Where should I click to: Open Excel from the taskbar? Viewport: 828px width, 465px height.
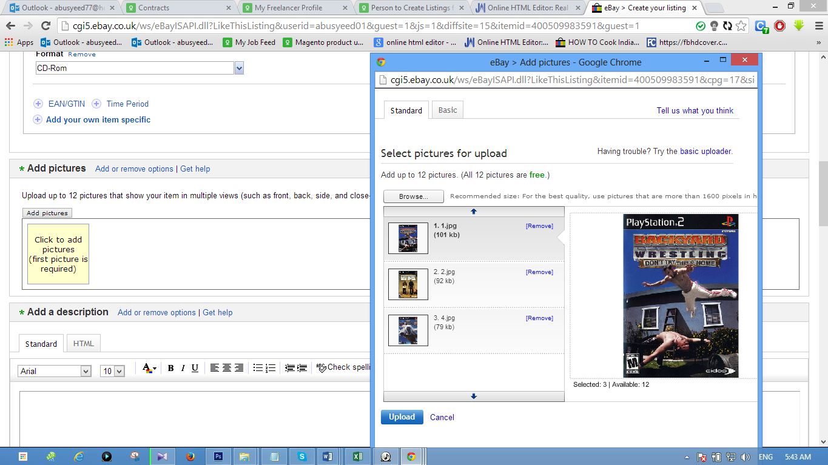coord(357,457)
